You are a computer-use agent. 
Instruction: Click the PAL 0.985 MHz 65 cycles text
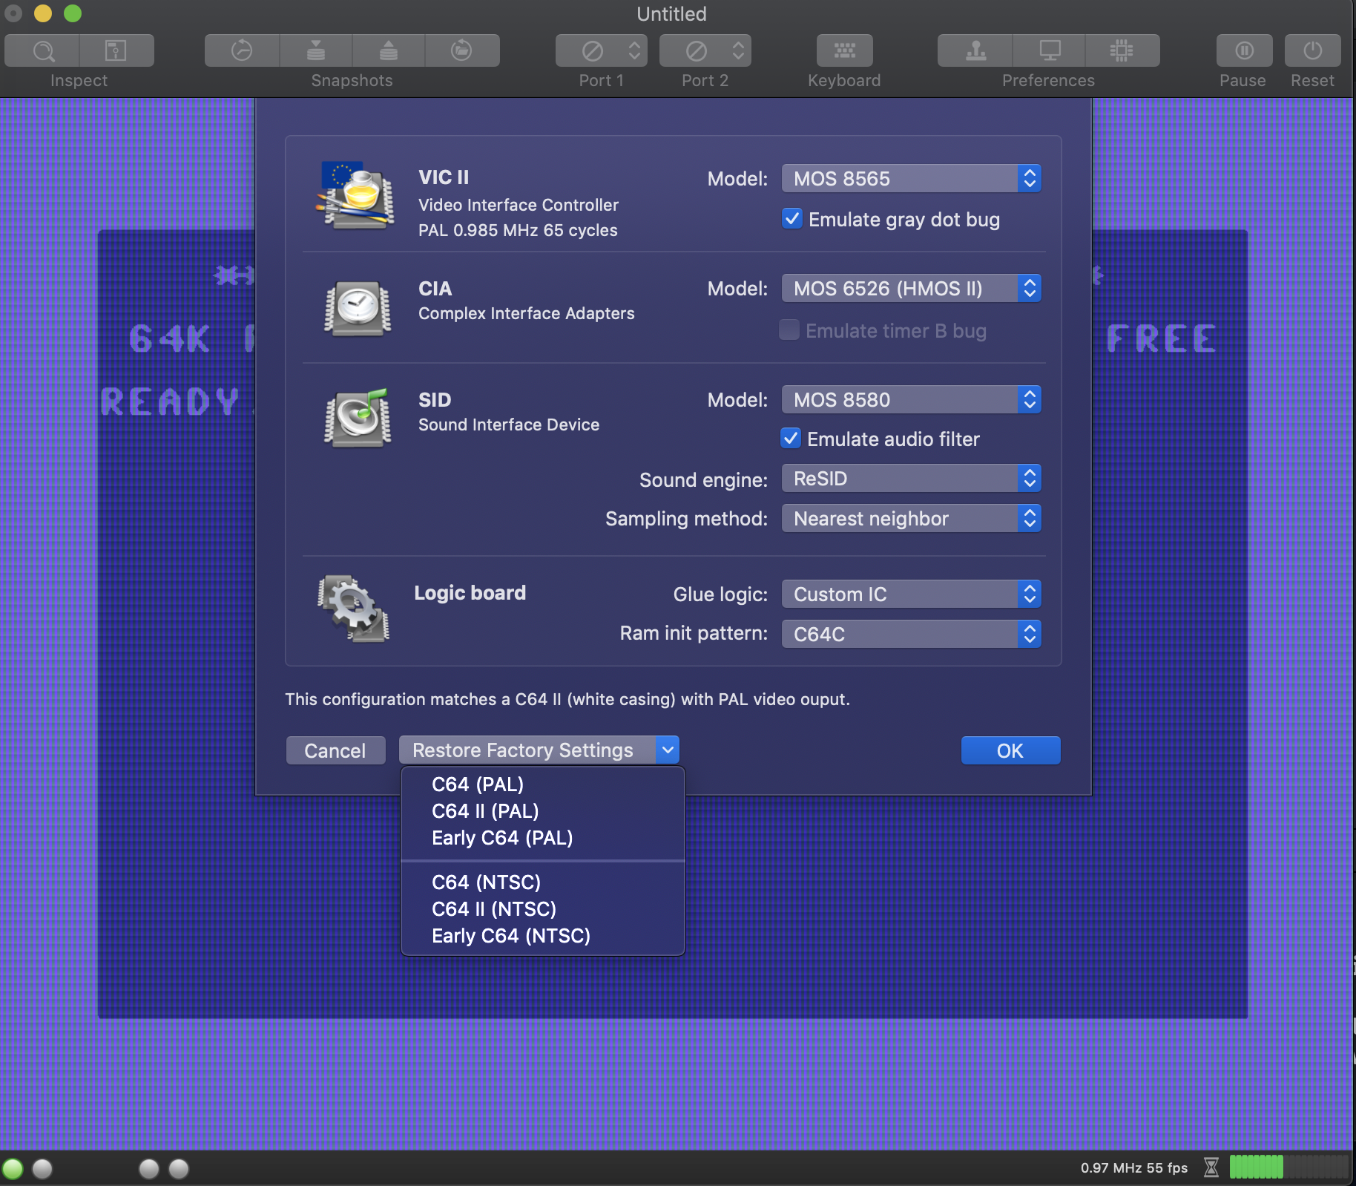(x=518, y=230)
